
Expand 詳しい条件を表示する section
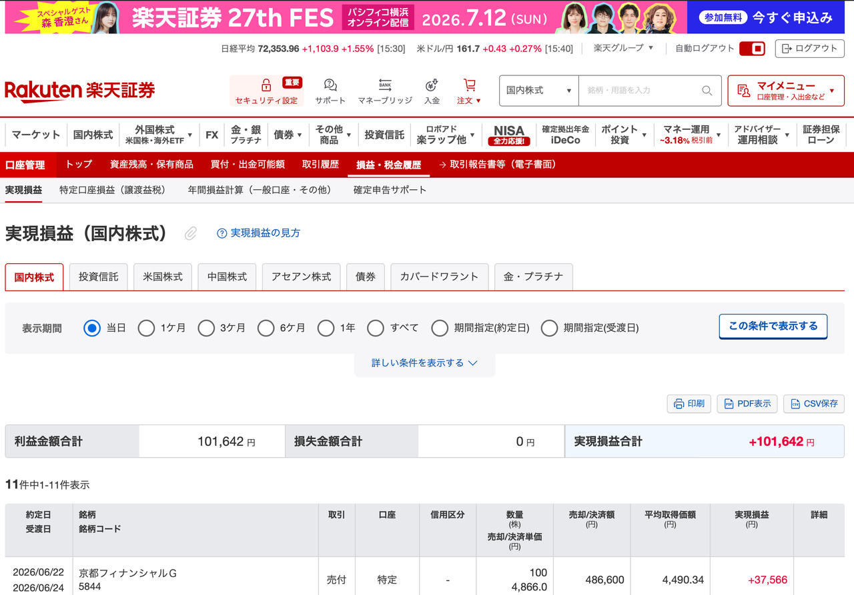(x=424, y=363)
